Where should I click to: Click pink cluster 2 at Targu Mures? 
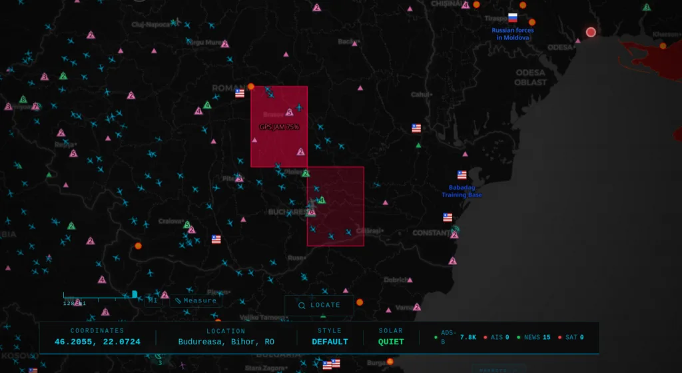(225, 44)
